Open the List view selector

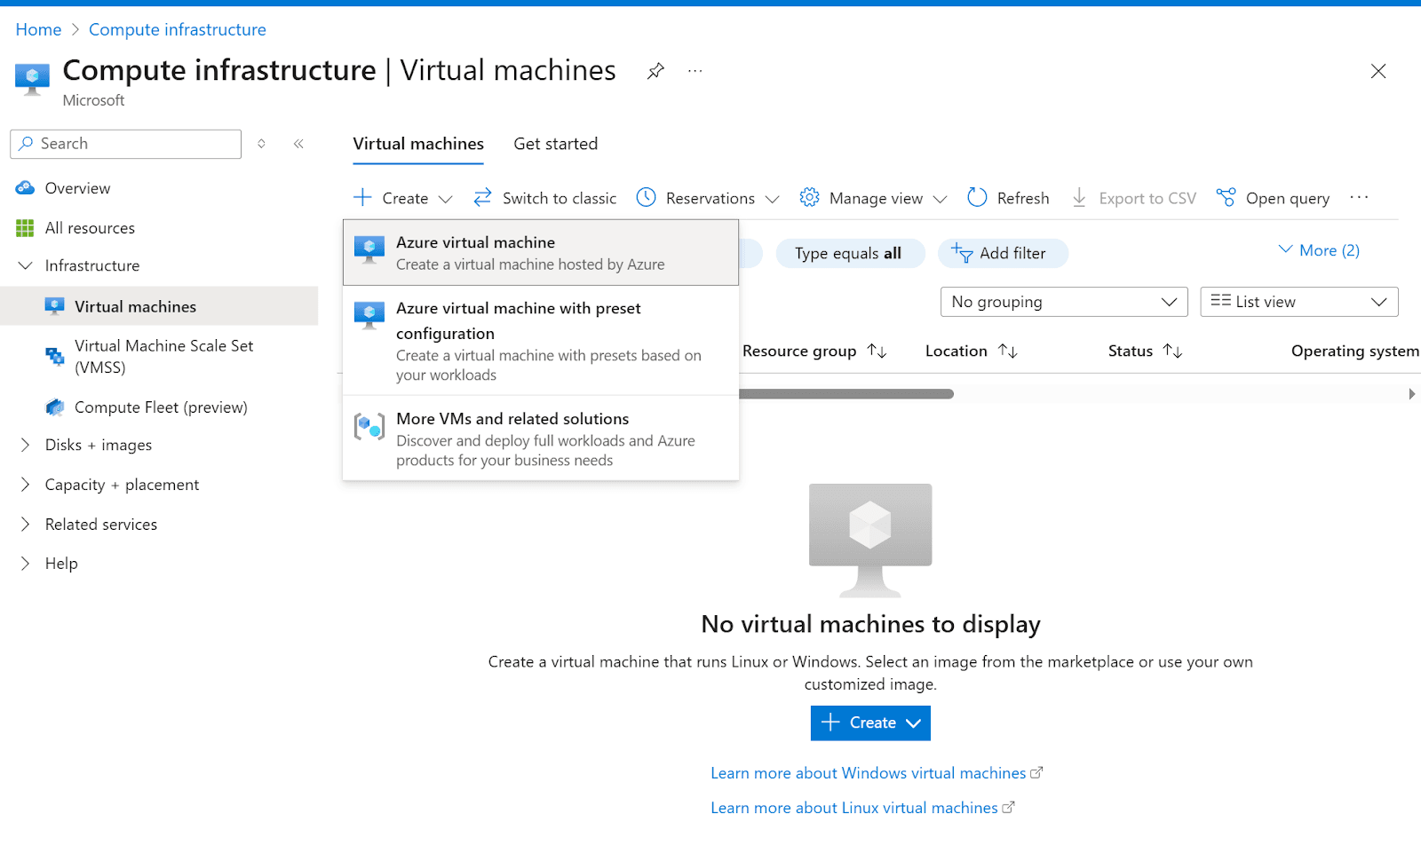click(x=1298, y=301)
